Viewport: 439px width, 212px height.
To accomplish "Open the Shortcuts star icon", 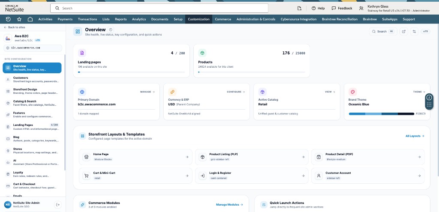I will [x=19, y=19].
